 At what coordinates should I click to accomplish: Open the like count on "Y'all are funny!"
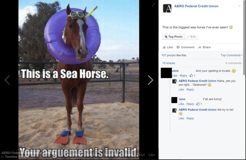199,104
